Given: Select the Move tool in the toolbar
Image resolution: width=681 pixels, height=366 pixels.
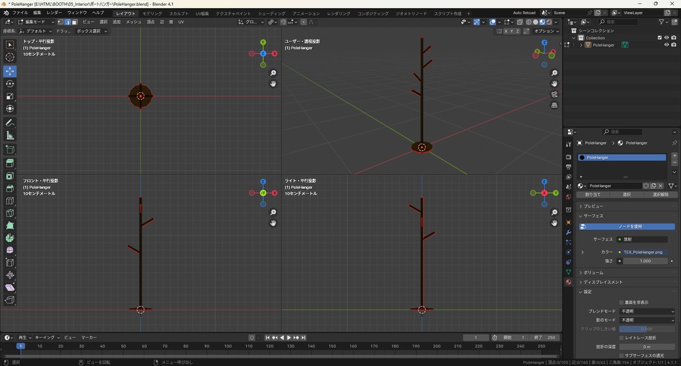Looking at the screenshot, I should tap(10, 71).
